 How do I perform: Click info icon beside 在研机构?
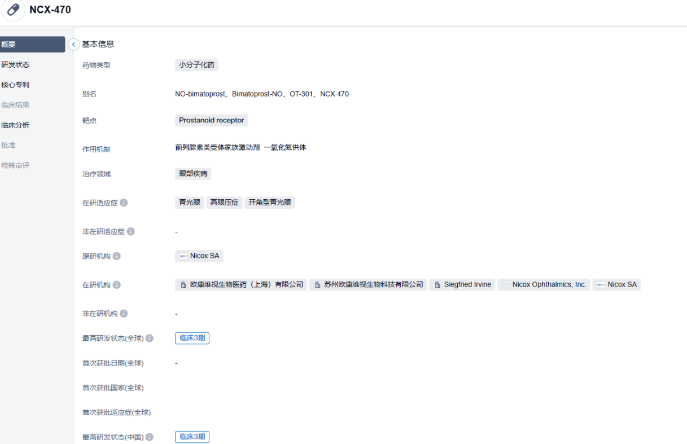coord(117,285)
